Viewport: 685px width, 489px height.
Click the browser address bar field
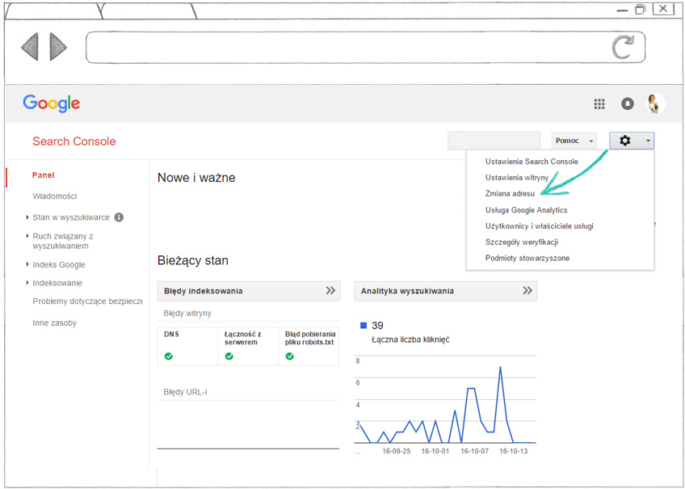coord(365,47)
